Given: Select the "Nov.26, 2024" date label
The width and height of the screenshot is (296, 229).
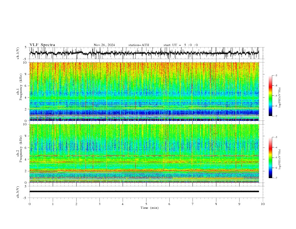Looking at the screenshot, I should coord(104,45).
